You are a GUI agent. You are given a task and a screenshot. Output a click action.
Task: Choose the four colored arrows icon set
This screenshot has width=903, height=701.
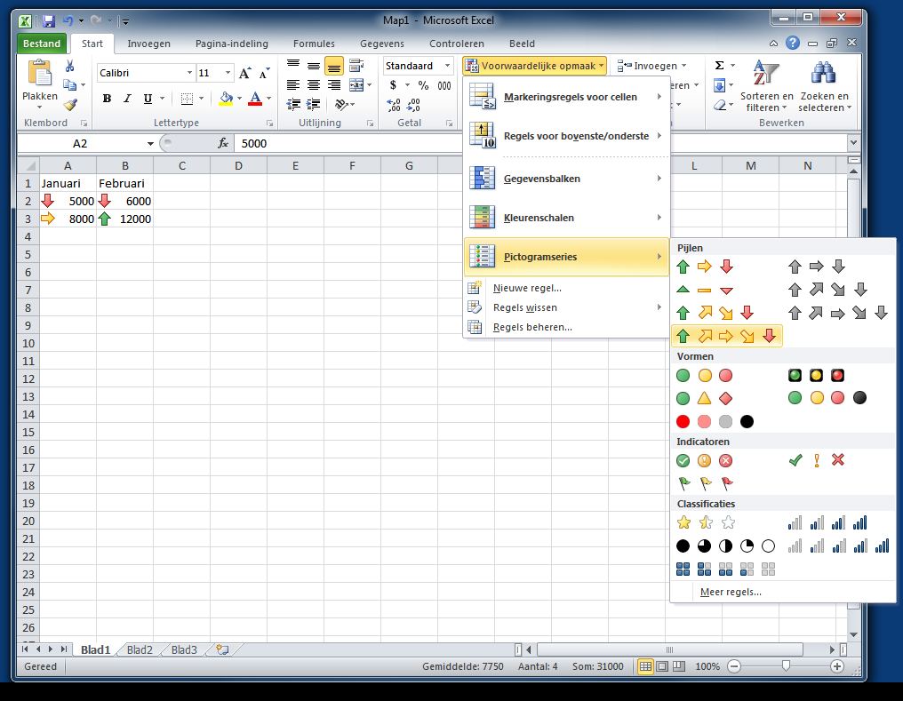715,313
